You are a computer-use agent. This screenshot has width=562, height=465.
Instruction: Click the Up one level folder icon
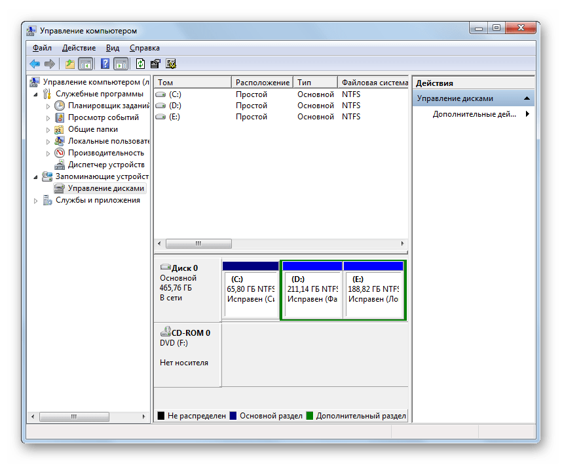click(69, 64)
